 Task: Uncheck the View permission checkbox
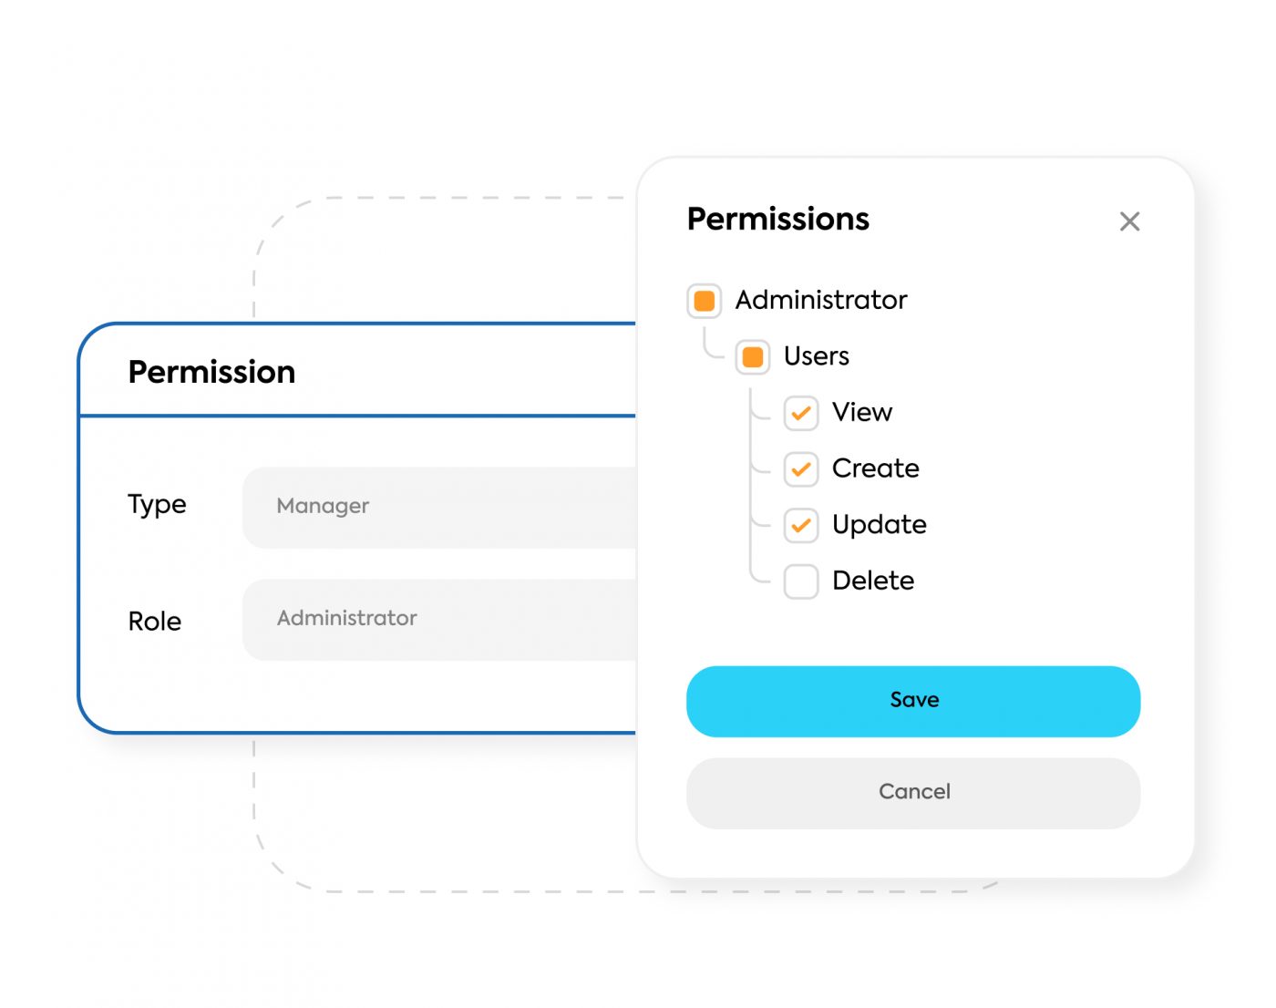click(801, 413)
